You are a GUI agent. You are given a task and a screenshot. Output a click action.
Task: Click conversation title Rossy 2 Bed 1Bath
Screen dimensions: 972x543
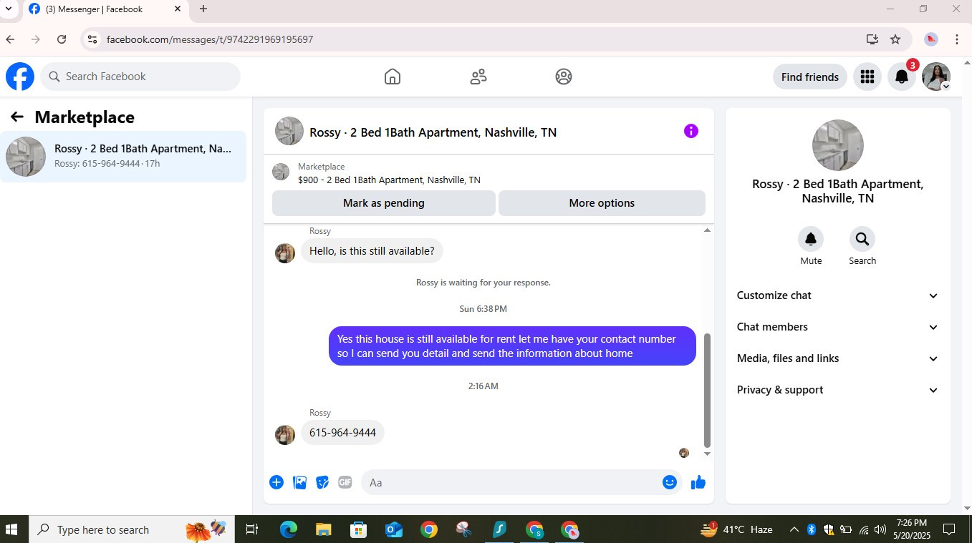433,132
